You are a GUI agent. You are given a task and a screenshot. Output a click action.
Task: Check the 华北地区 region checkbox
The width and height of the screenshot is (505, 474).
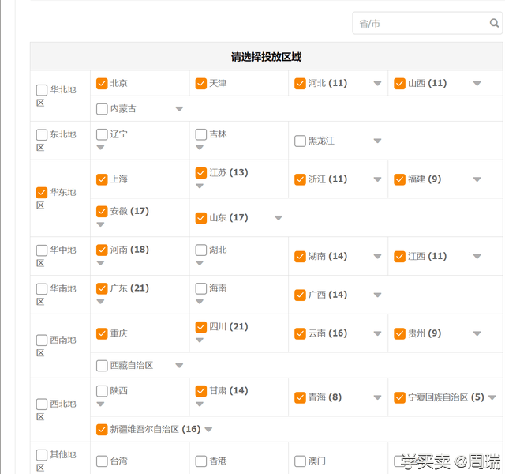42,90
